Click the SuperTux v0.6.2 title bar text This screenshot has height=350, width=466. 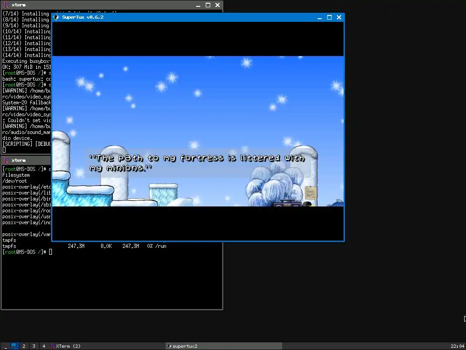[83, 17]
